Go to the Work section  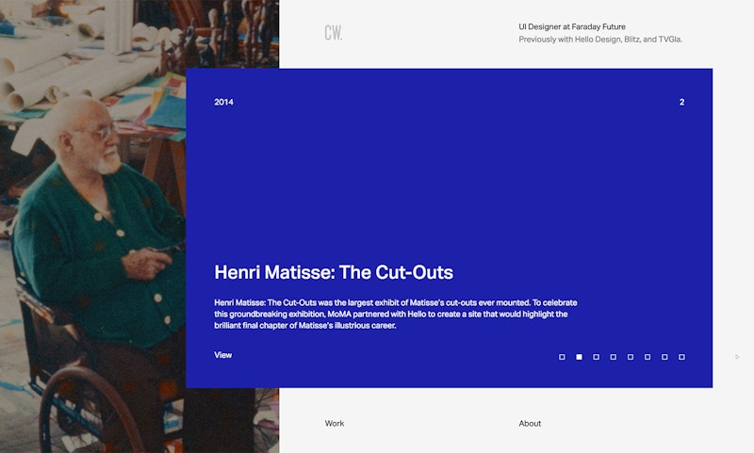[x=335, y=423]
